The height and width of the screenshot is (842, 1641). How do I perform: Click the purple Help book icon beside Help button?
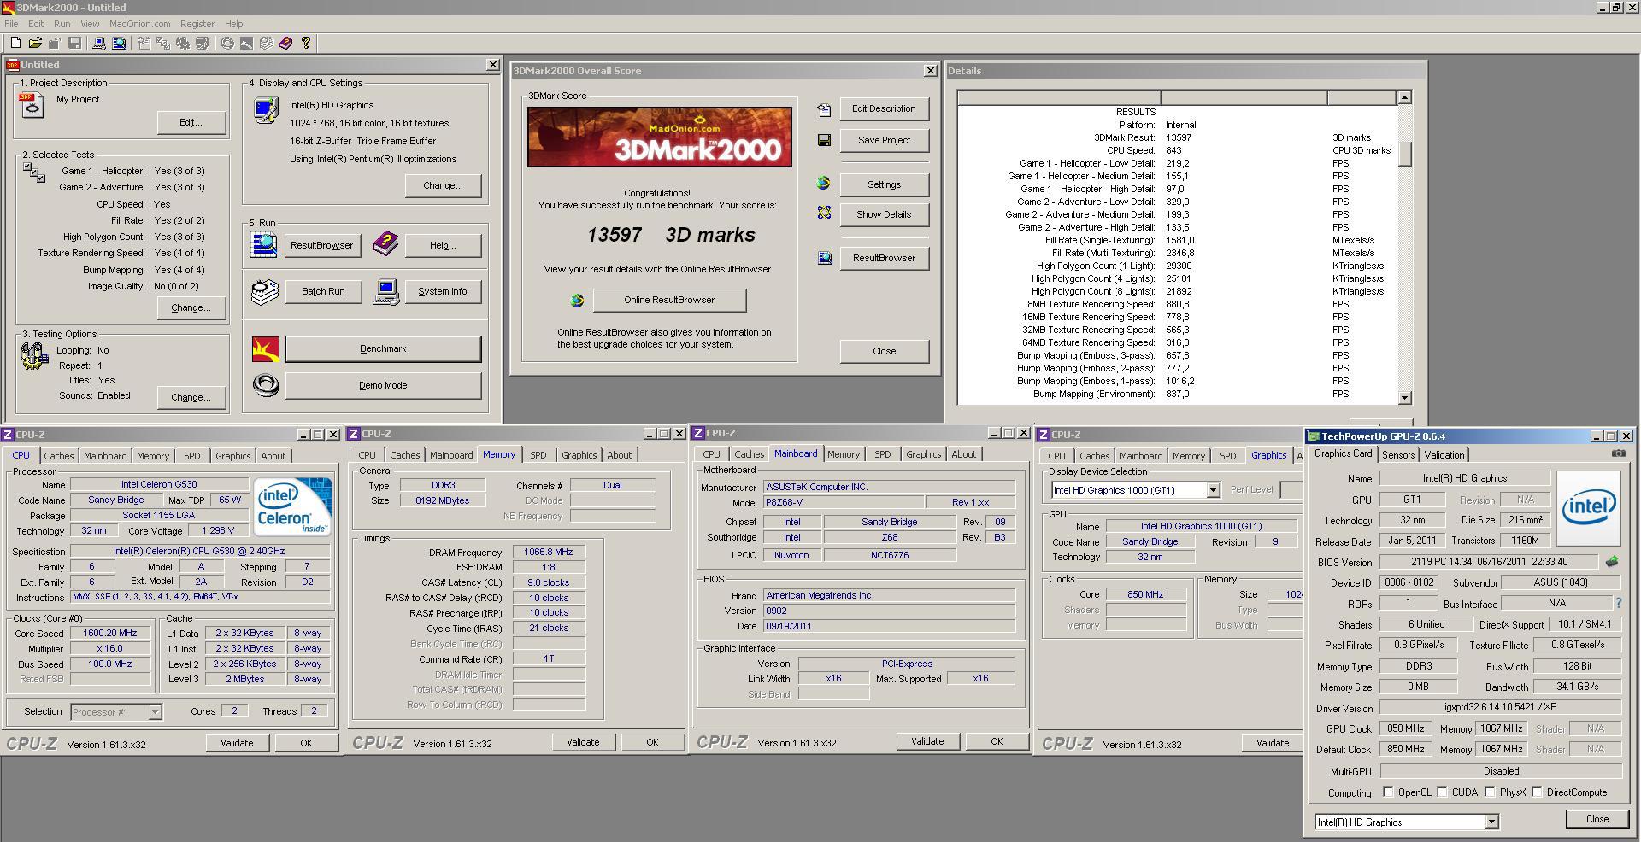pos(385,243)
